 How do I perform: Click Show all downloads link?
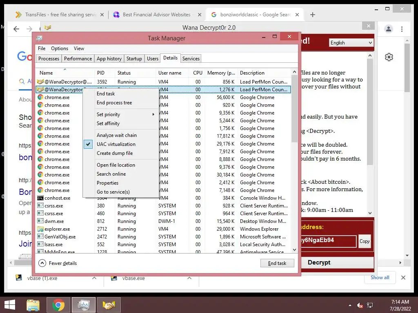pyautogui.click(x=380, y=278)
